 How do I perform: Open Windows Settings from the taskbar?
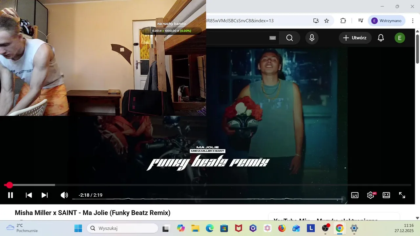pos(354,228)
